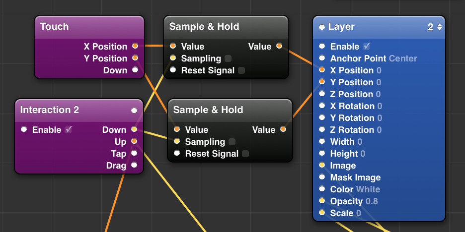Click the Layer Image input port
The width and height of the screenshot is (465, 232).
[x=322, y=166]
